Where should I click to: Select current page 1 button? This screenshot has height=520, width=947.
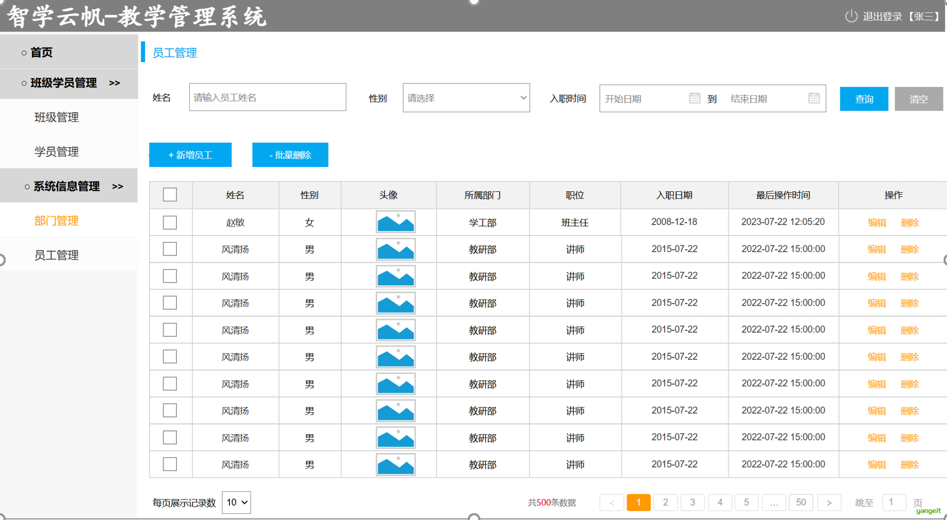638,502
